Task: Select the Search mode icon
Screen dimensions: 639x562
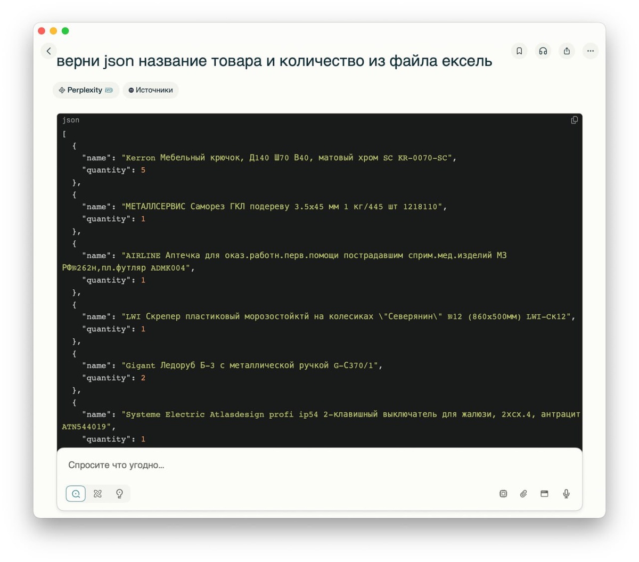Action: click(x=76, y=494)
